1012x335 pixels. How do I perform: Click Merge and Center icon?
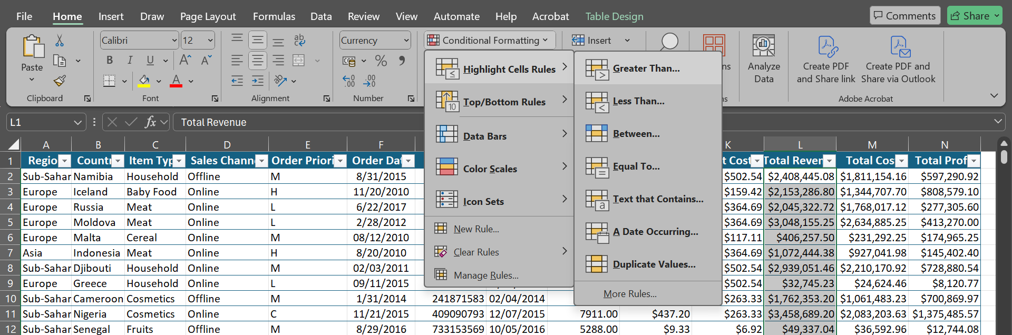[x=299, y=60]
